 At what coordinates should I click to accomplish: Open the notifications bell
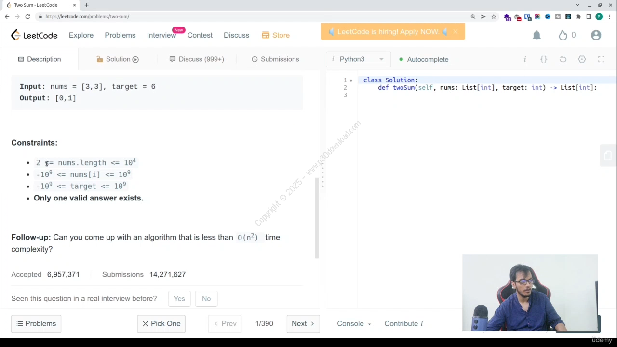click(x=537, y=35)
